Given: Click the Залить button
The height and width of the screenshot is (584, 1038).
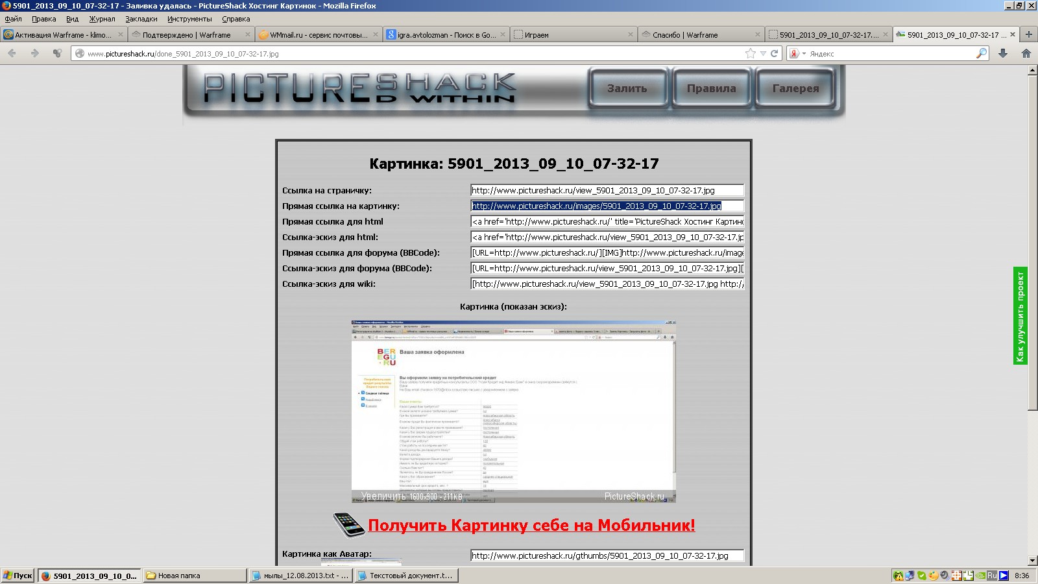Looking at the screenshot, I should click(x=627, y=88).
